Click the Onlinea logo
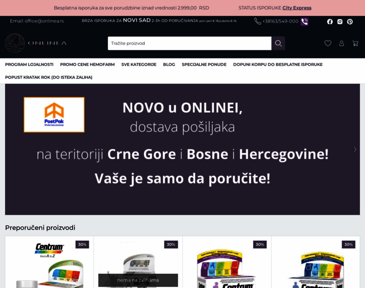 pos(36,43)
